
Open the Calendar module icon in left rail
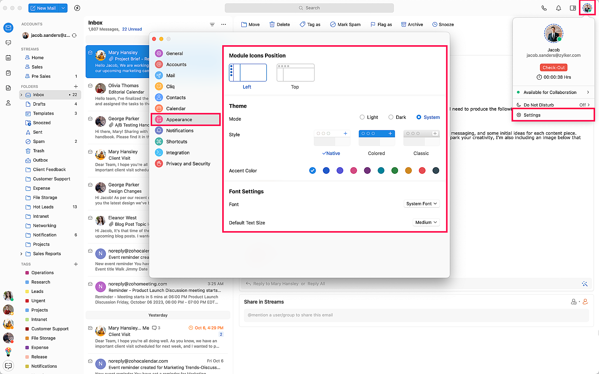(8, 58)
